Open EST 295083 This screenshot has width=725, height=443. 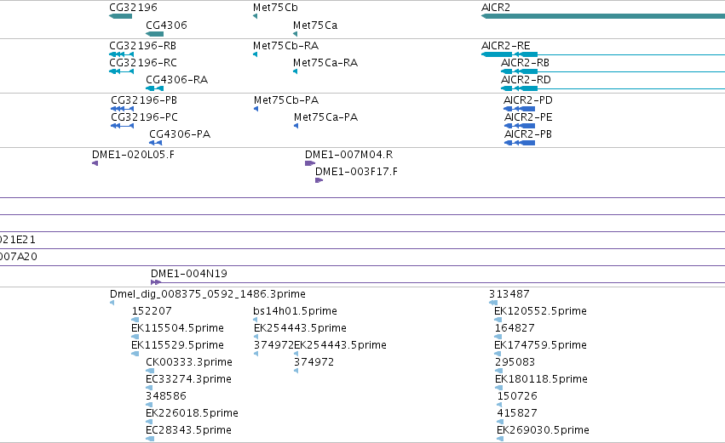[515, 362]
